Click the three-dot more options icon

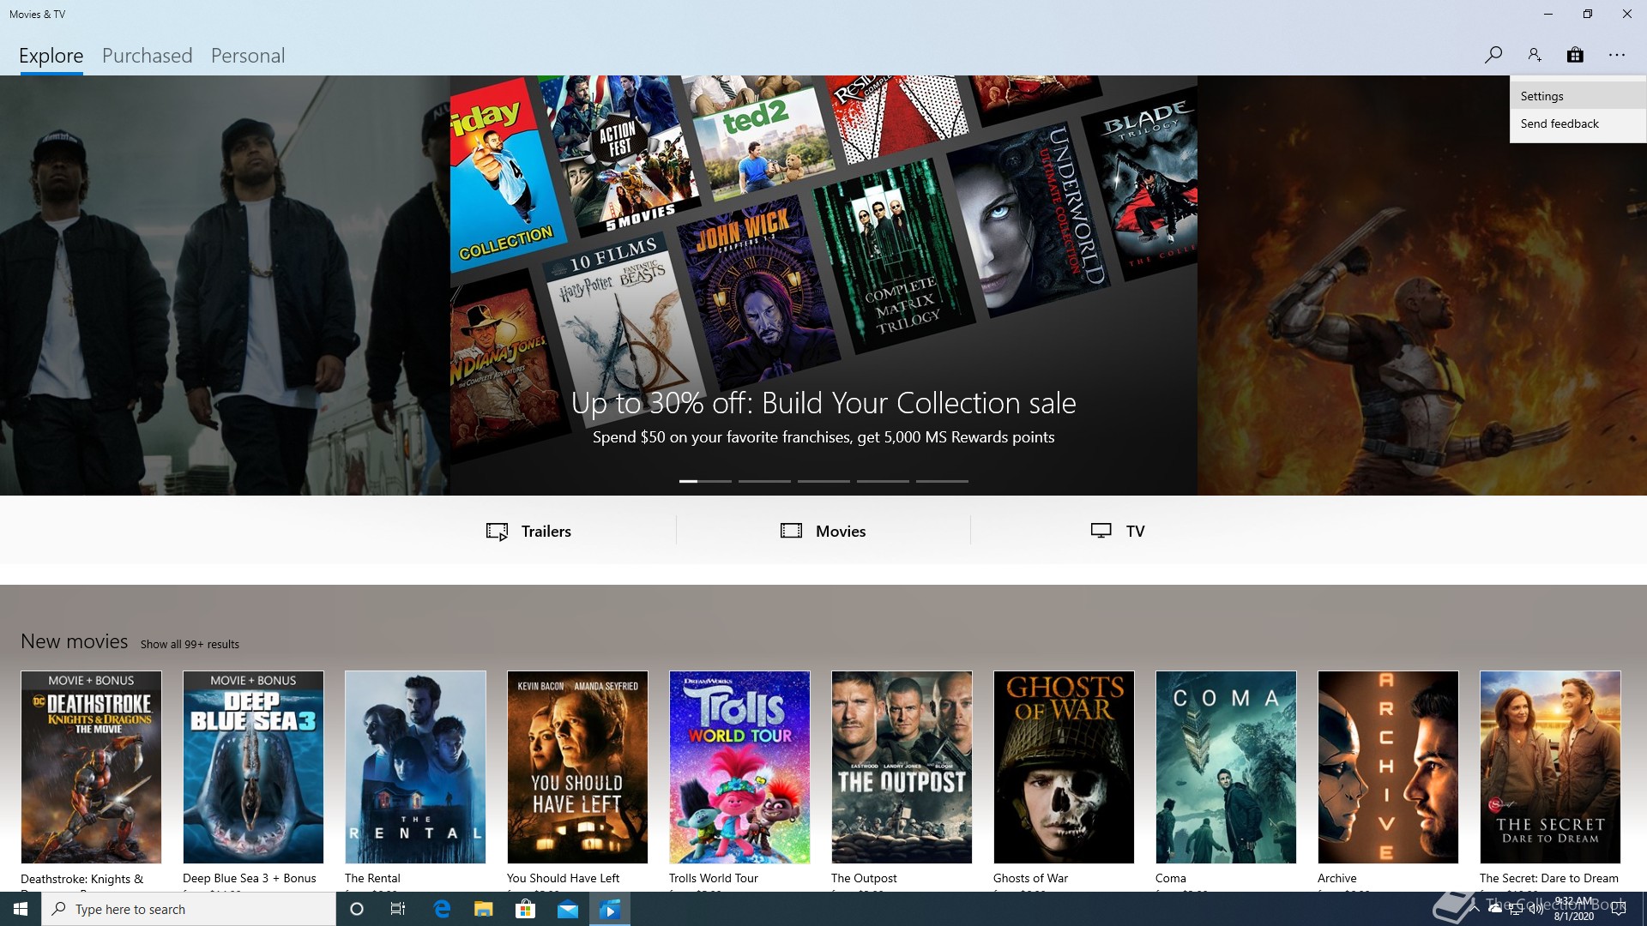(1617, 55)
